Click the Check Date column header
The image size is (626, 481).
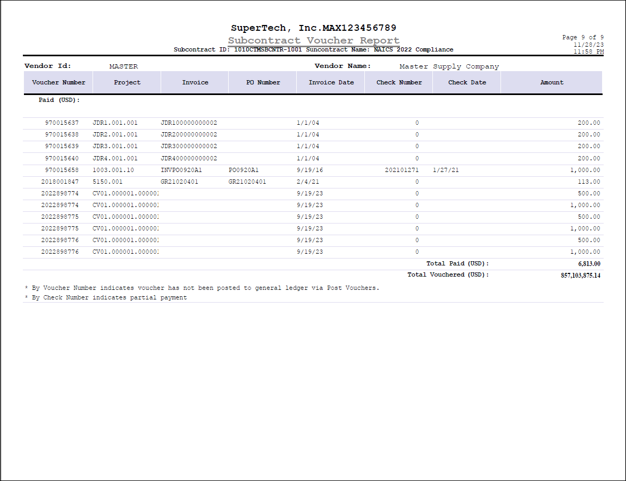tap(467, 82)
